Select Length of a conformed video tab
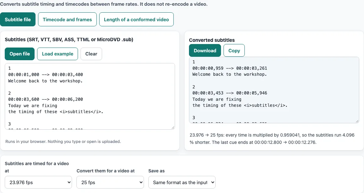The image size is (364, 193). (136, 19)
